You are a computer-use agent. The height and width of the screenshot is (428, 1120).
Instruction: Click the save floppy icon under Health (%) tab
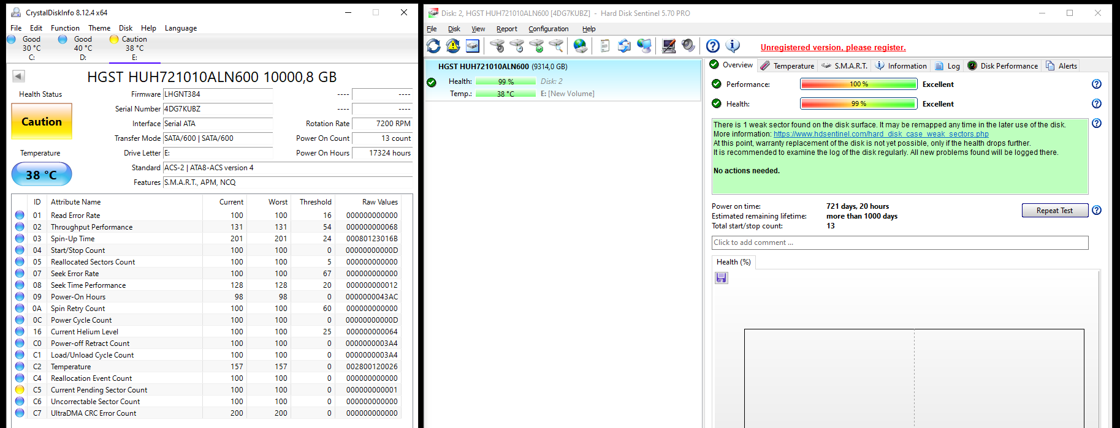pyautogui.click(x=722, y=278)
